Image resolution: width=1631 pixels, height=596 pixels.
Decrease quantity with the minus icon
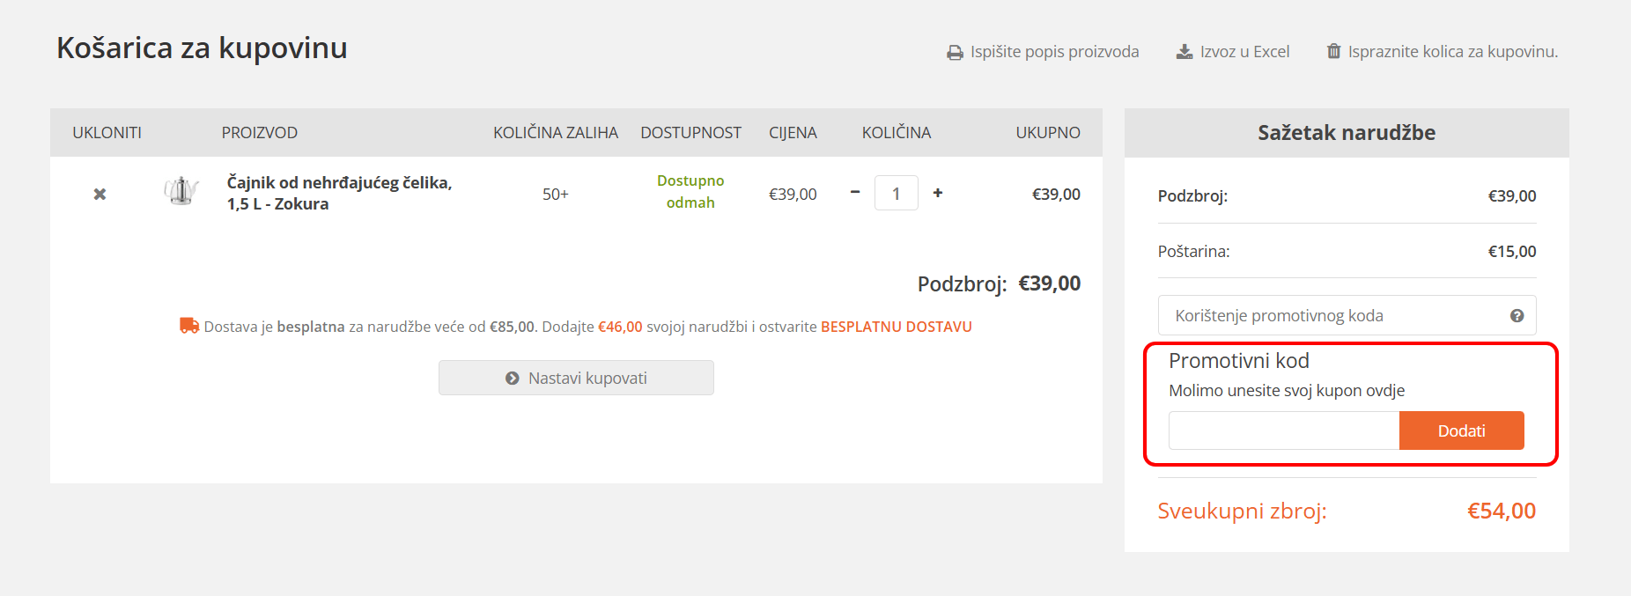tap(853, 192)
